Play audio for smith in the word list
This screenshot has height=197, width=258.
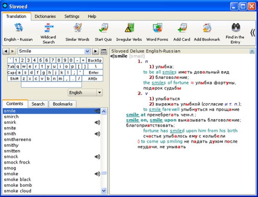pyautogui.click(x=97, y=134)
